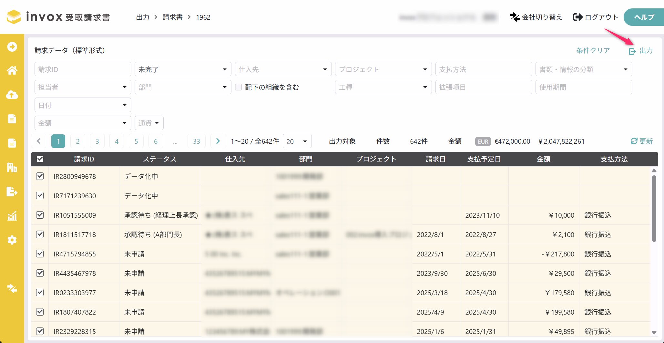Uncheck the select-all header checkbox

[40, 159]
